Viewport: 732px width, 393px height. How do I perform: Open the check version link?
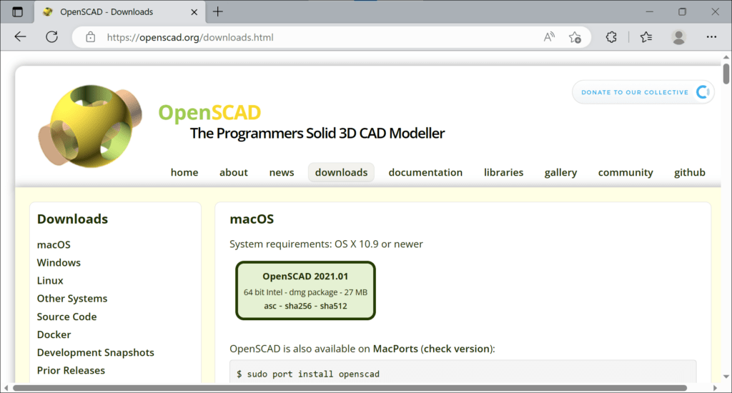(x=457, y=349)
